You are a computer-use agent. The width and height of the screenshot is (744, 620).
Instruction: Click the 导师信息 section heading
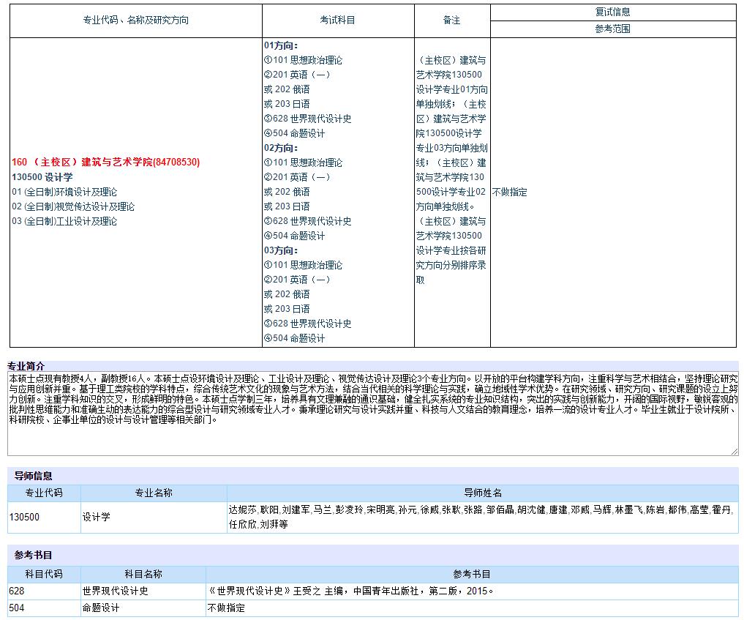click(x=34, y=476)
